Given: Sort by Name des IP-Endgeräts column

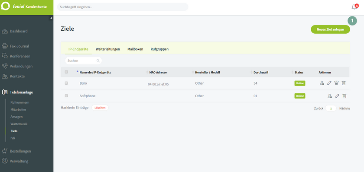Looking at the screenshot, I should pos(95,73).
